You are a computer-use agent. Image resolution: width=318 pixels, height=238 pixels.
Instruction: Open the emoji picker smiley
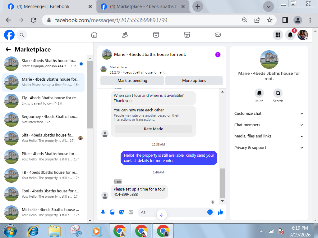pos(210,212)
